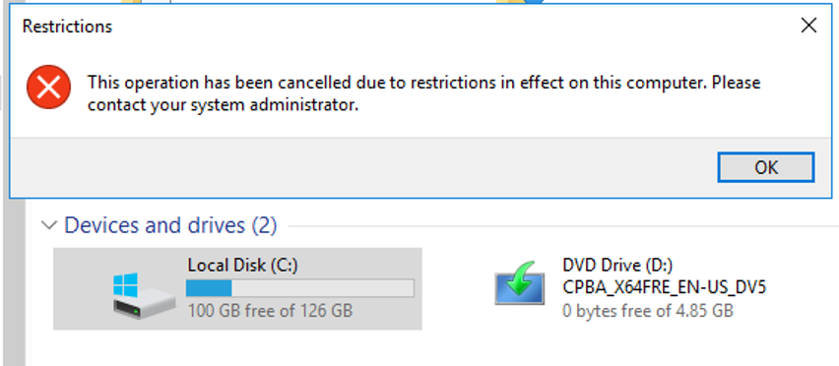This screenshot has width=839, height=366.
Task: Click the red error icon in the dialog
Action: point(48,88)
